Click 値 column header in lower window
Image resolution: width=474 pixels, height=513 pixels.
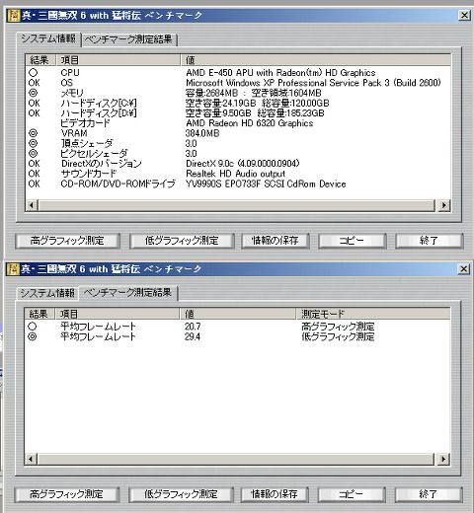[237, 314]
